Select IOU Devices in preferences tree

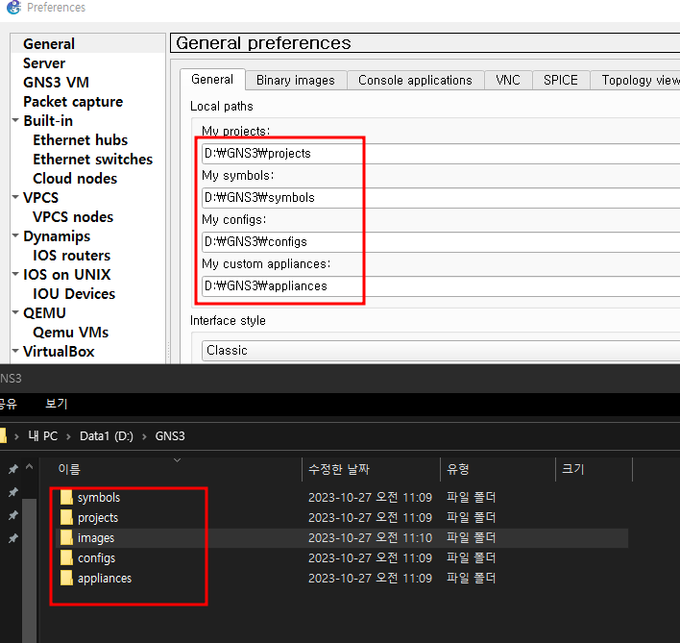coord(74,294)
